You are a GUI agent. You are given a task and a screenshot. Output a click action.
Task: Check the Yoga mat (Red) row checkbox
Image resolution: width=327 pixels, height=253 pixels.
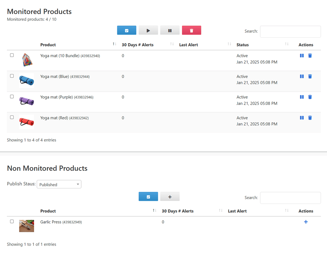[12, 117]
